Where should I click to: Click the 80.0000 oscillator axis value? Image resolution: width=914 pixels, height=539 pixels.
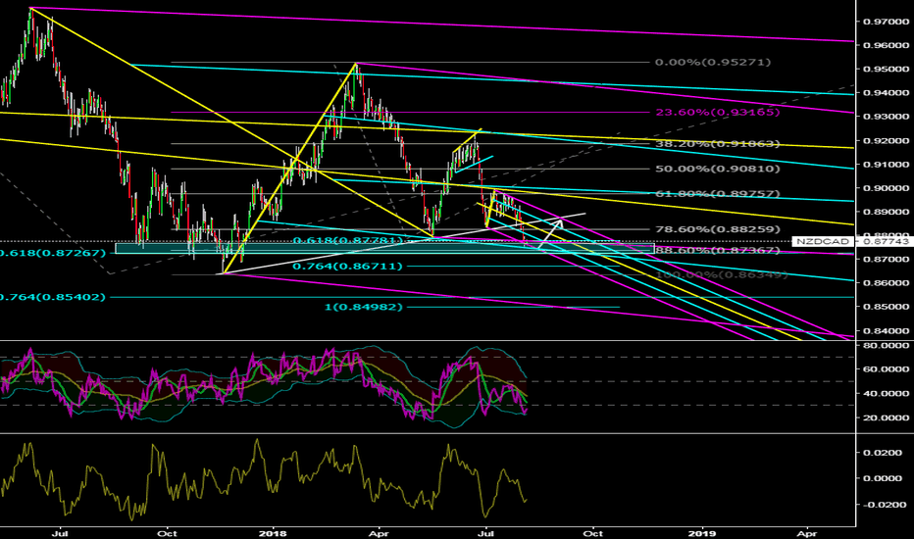[886, 346]
